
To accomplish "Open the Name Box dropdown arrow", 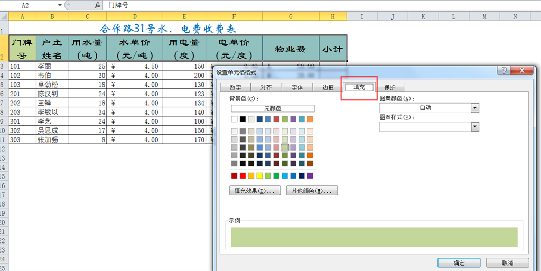I will click(59, 5).
